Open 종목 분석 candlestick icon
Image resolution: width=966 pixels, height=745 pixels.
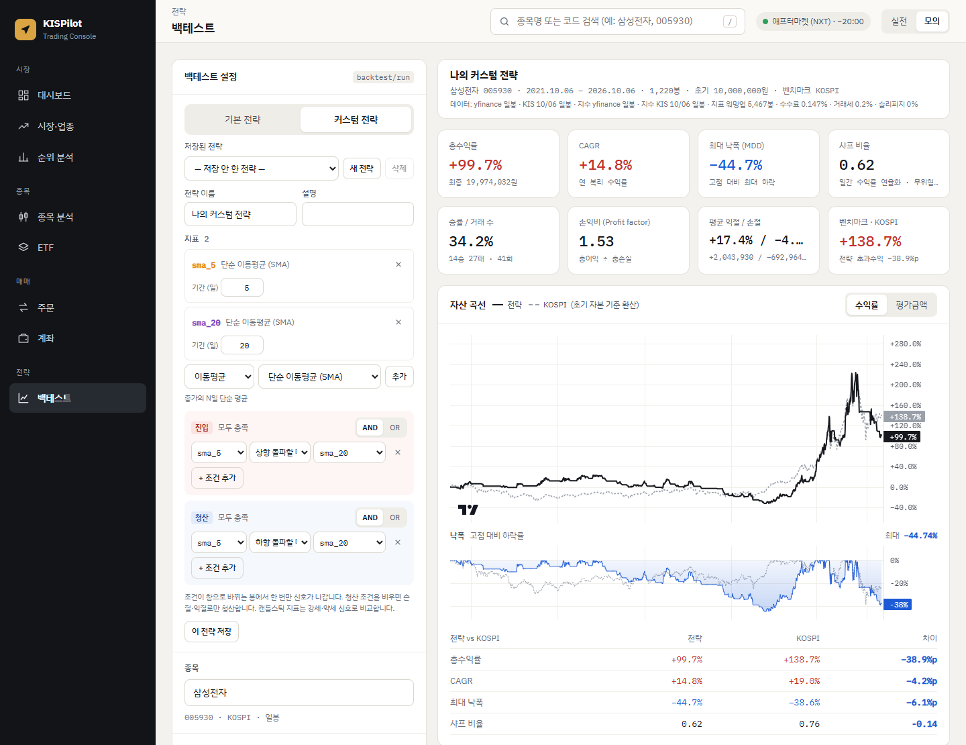click(x=23, y=217)
